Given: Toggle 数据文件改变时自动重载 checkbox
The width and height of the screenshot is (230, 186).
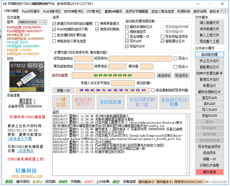Looking at the screenshot, I should point(54,24).
